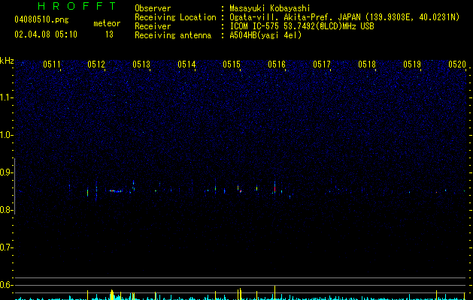This screenshot has width=473, height=300.
Task: Select the file name 04080510.png
Action: 41,20
